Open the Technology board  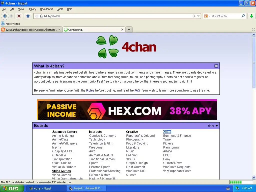click(x=97, y=139)
